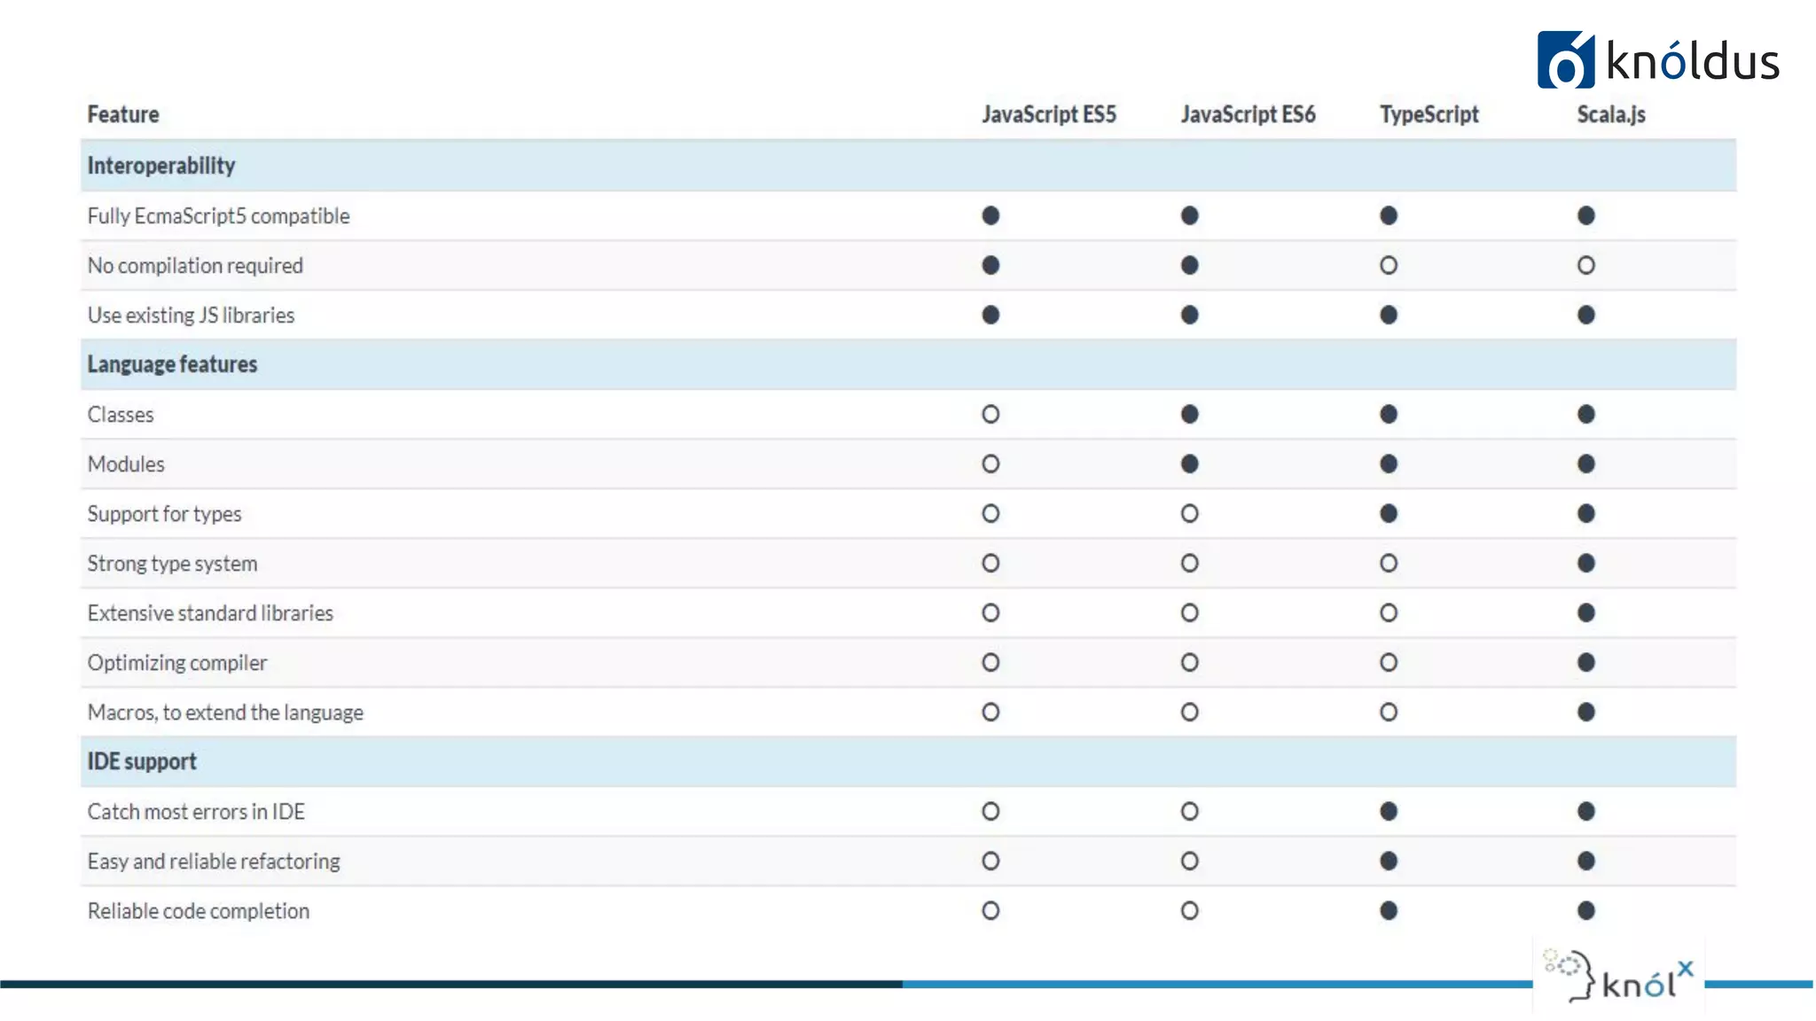Click empty circle for ES5 Modules
The height and width of the screenshot is (1021, 1816).
pos(990,464)
